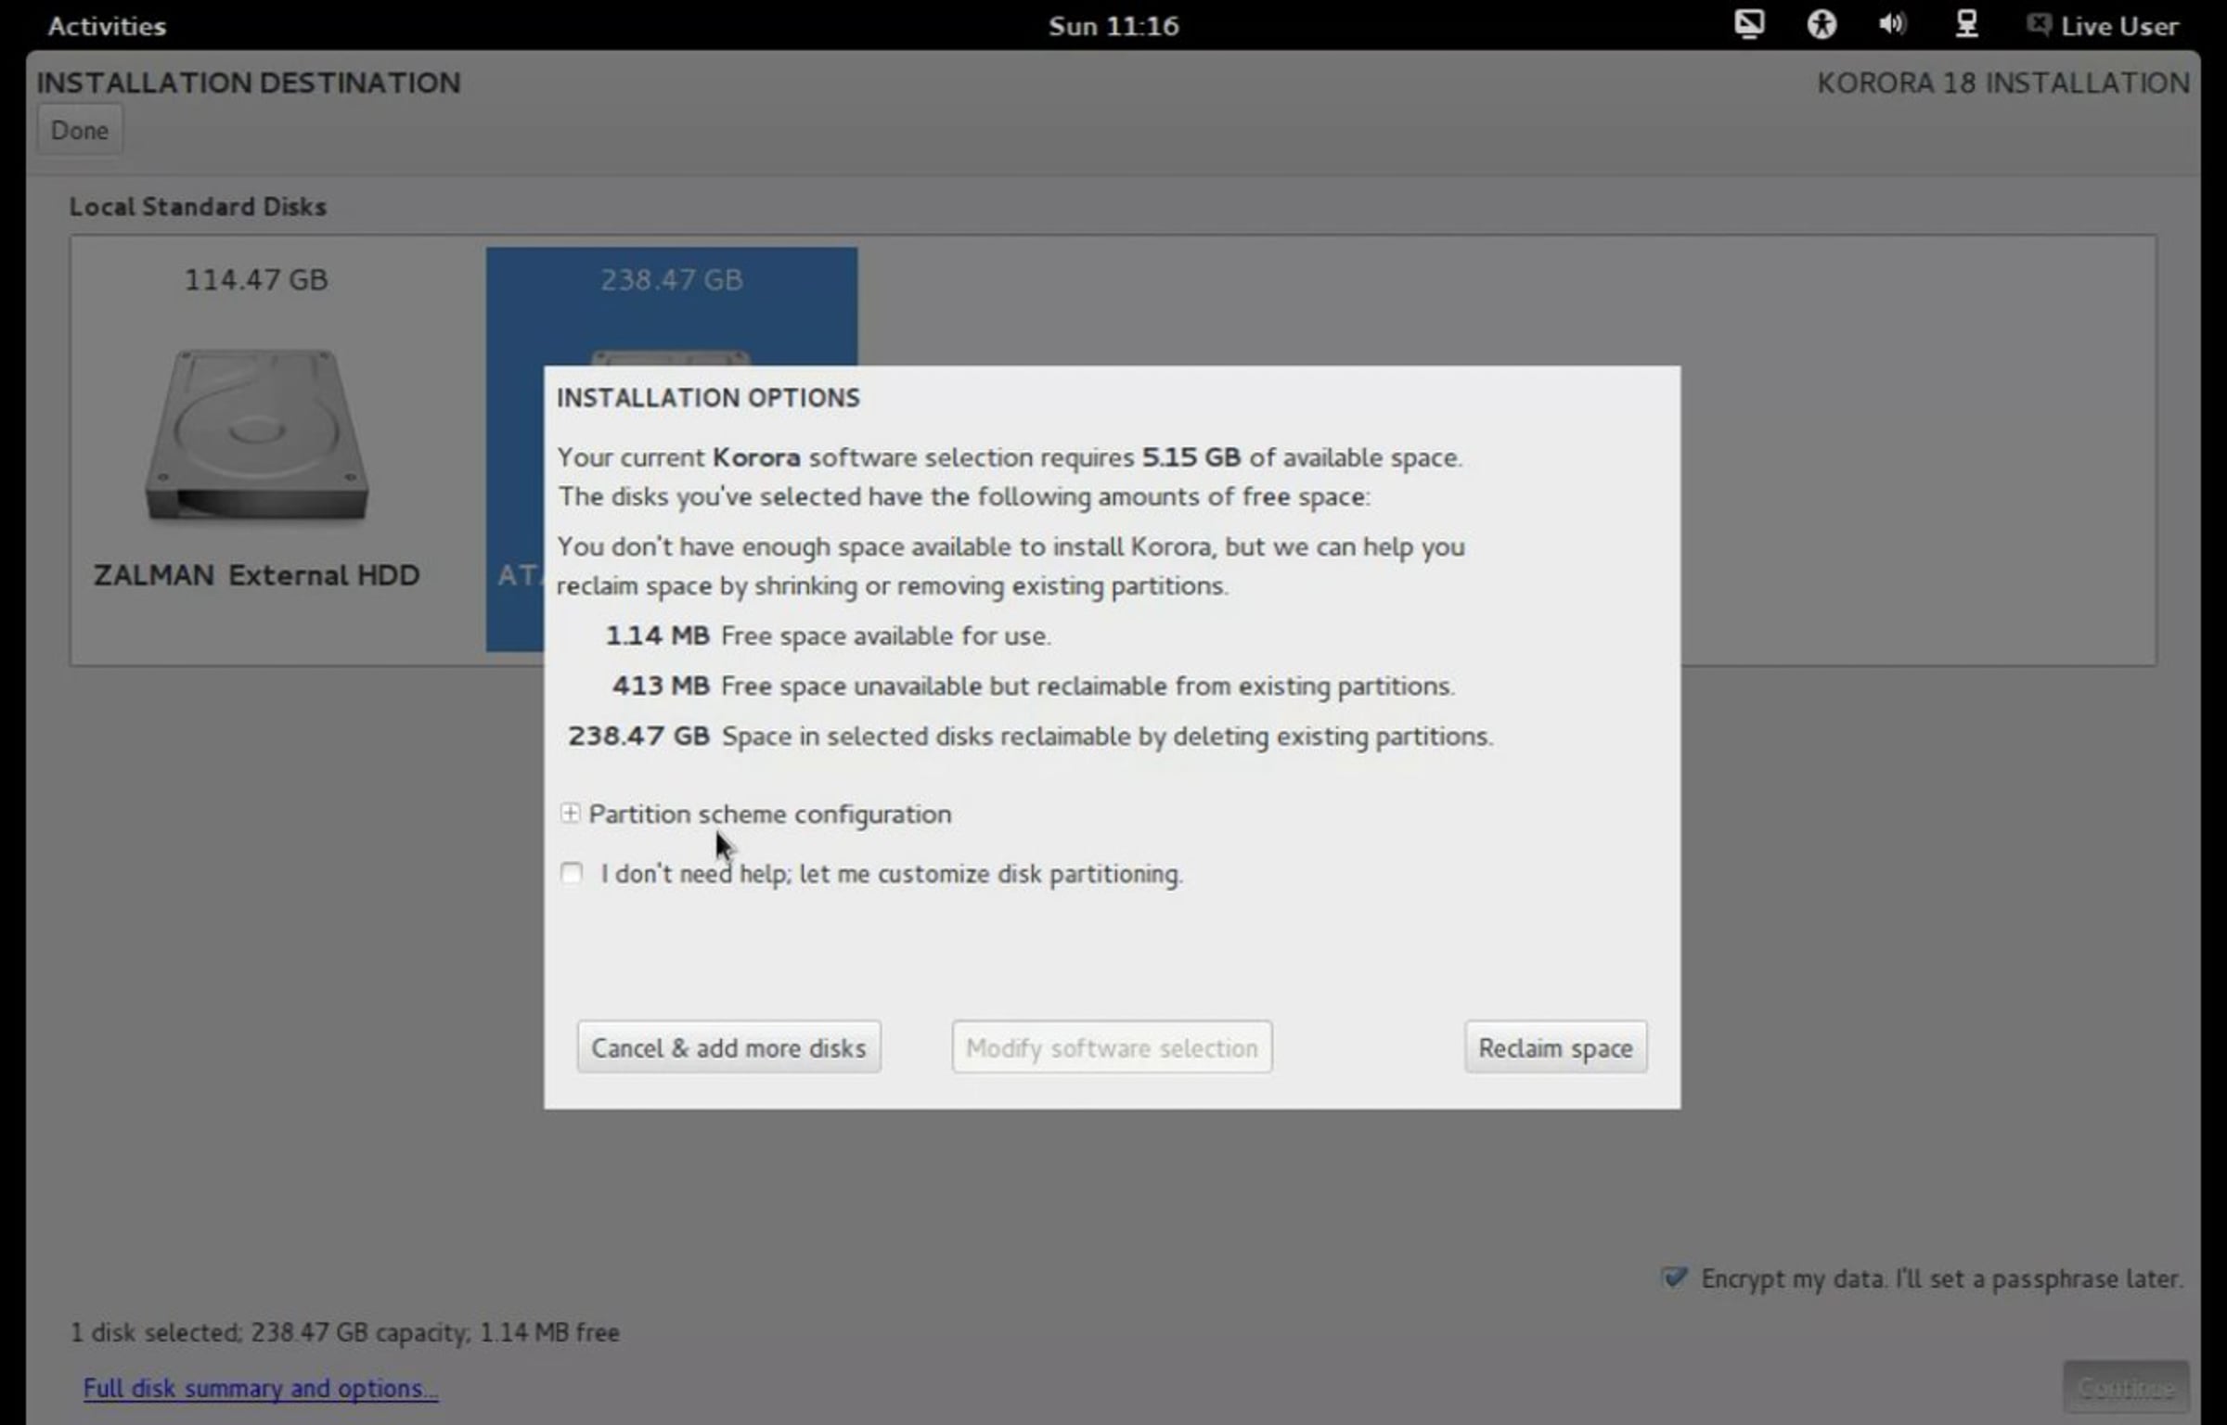The image size is (2227, 1425).
Task: Click the 'Local Standard Disks' heading
Action: [198, 206]
